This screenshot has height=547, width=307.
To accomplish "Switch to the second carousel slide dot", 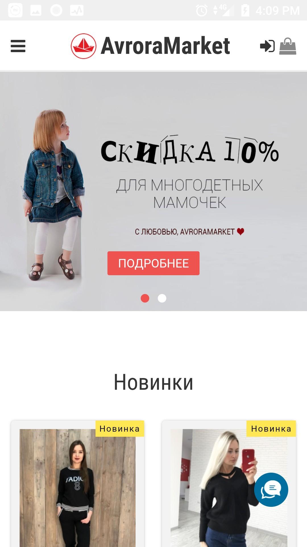I will click(162, 298).
